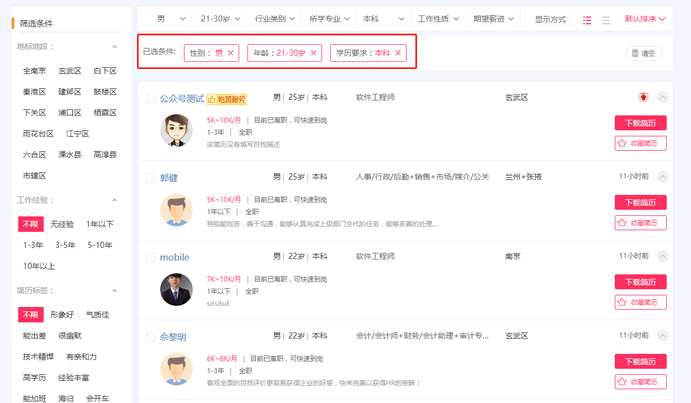Collapse the 地标地段 section triangle
Screen dimensions: 691x403
[114, 46]
